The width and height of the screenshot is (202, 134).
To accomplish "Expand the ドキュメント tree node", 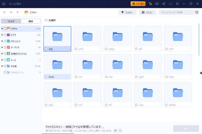I will point(2,41).
